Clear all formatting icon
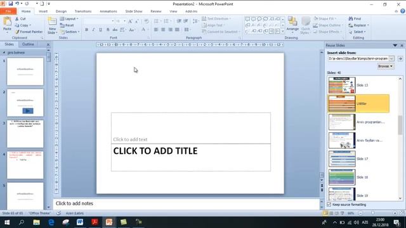Screen dimensions: 406x228 [147, 21]
